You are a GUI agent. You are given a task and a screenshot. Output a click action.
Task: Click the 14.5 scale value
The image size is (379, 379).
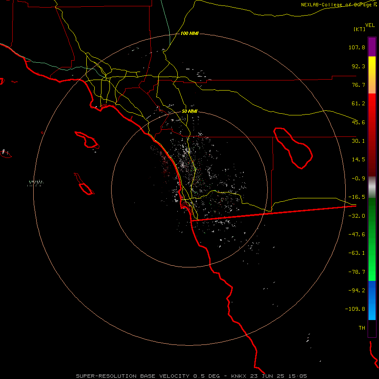click(358, 160)
